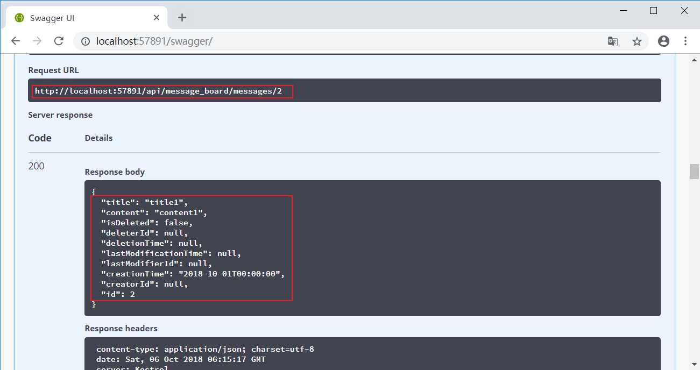This screenshot has height=370, width=700.
Task: Click the "creationTime" value line
Action: pos(193,274)
